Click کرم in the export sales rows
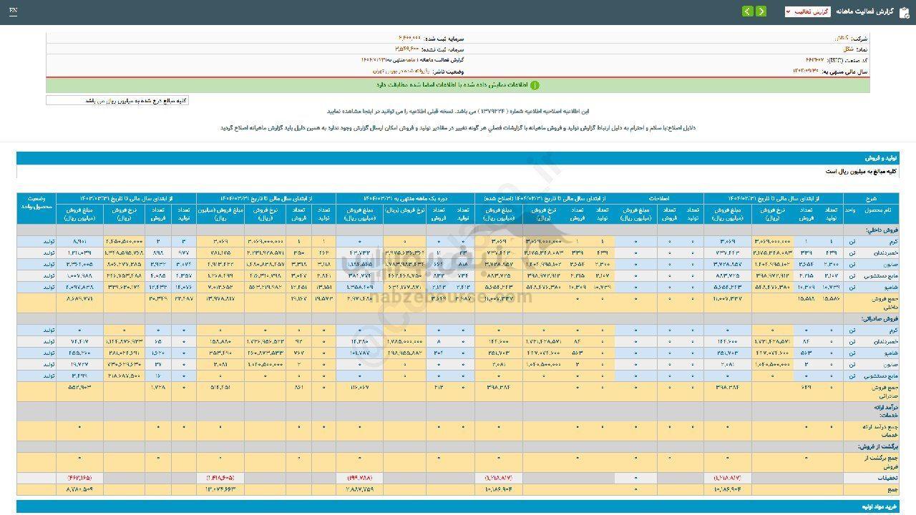Viewport: 916px width, 515px height. pyautogui.click(x=892, y=330)
